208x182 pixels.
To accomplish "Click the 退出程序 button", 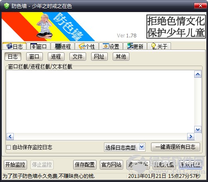I will coord(138,165).
